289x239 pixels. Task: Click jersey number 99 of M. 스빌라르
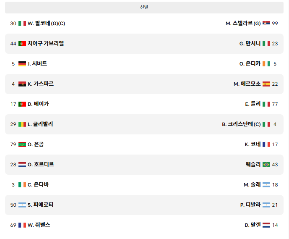click(275, 24)
